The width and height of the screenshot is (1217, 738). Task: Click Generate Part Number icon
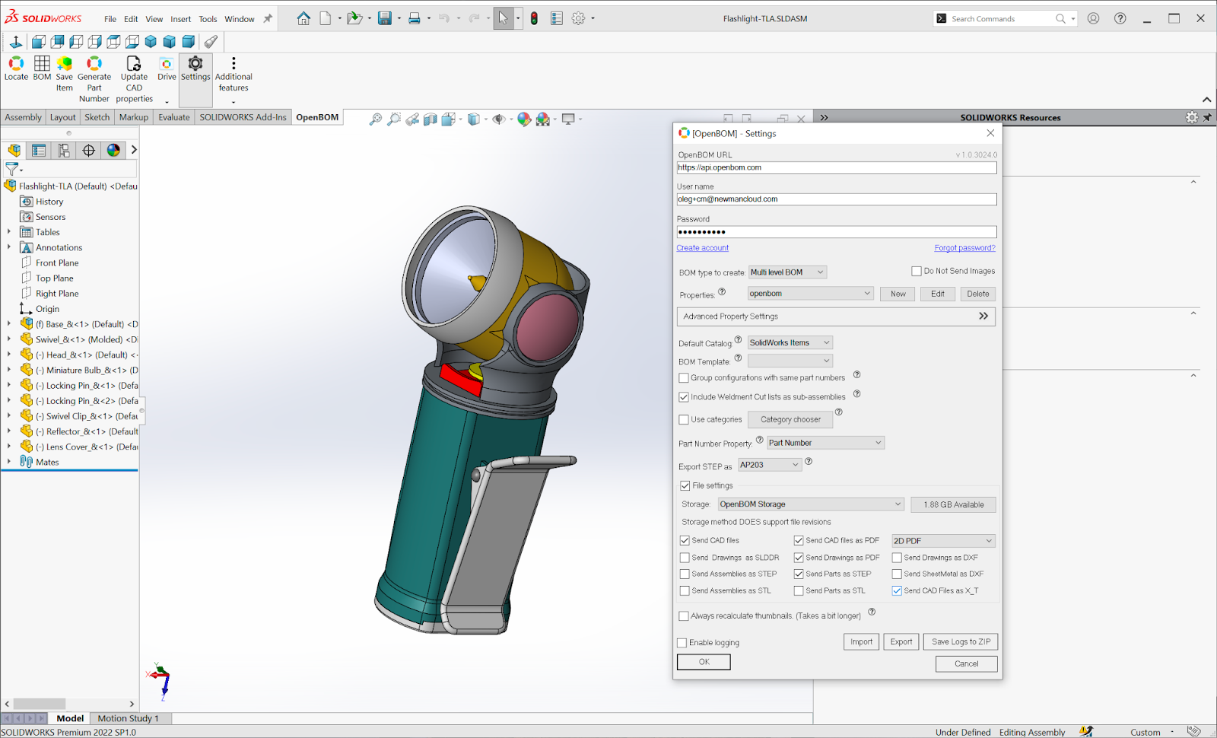94,67
